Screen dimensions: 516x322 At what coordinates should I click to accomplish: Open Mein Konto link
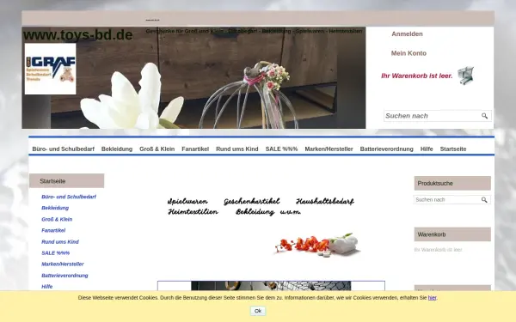click(x=408, y=53)
